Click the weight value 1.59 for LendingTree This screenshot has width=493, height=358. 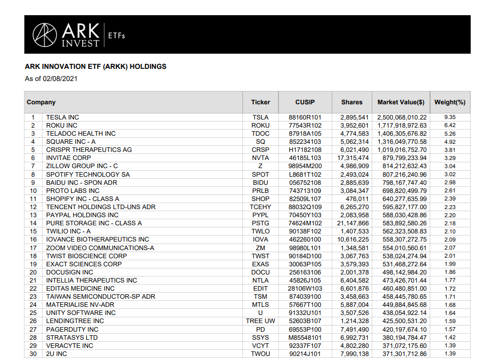click(x=450, y=322)
